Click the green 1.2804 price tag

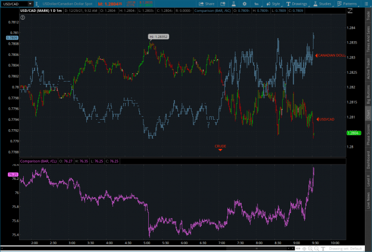pos(354,133)
